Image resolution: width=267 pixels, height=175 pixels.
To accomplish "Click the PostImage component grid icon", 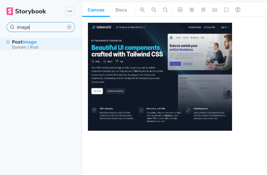I will (8, 42).
